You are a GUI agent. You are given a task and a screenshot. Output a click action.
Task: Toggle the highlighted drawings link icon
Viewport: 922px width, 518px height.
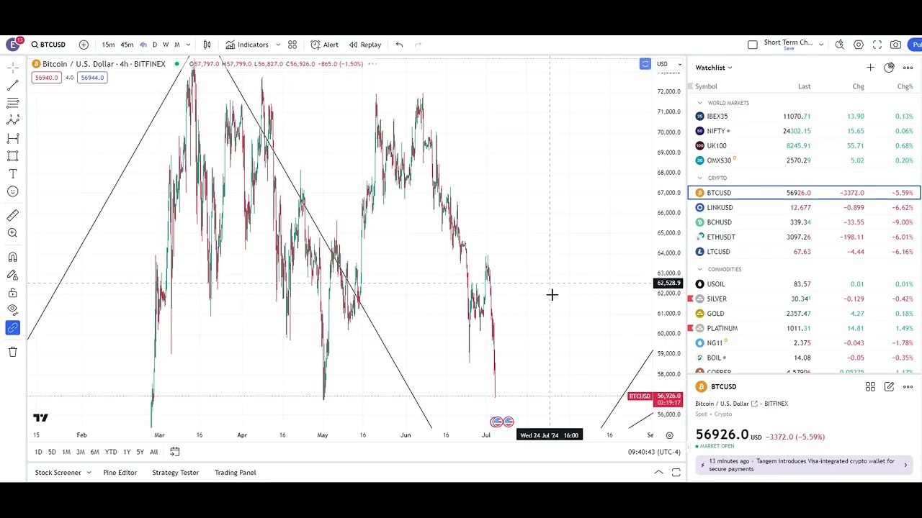12,328
